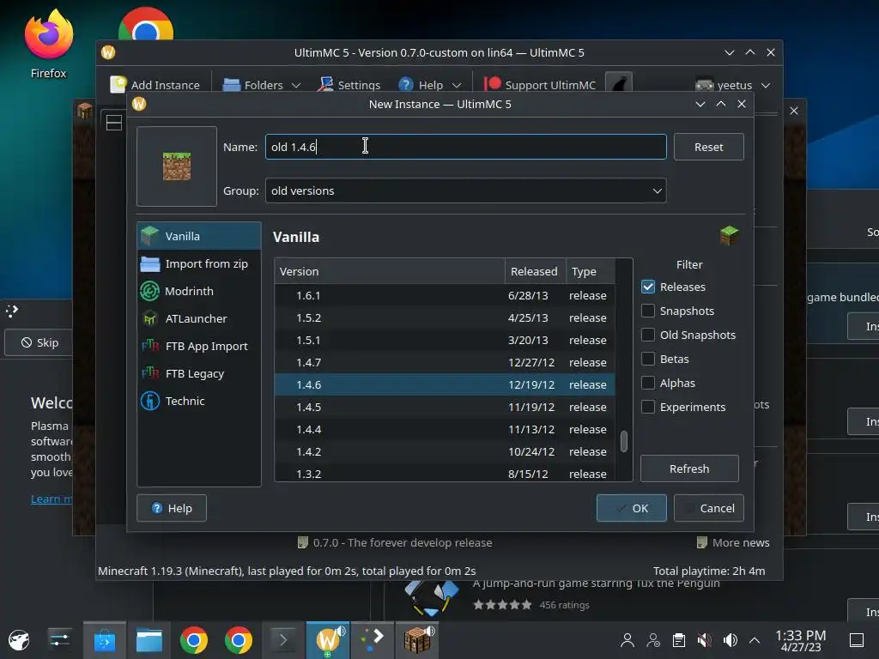879x659 pixels.
Task: Enable the Experiments filter checkbox
Action: click(x=648, y=407)
